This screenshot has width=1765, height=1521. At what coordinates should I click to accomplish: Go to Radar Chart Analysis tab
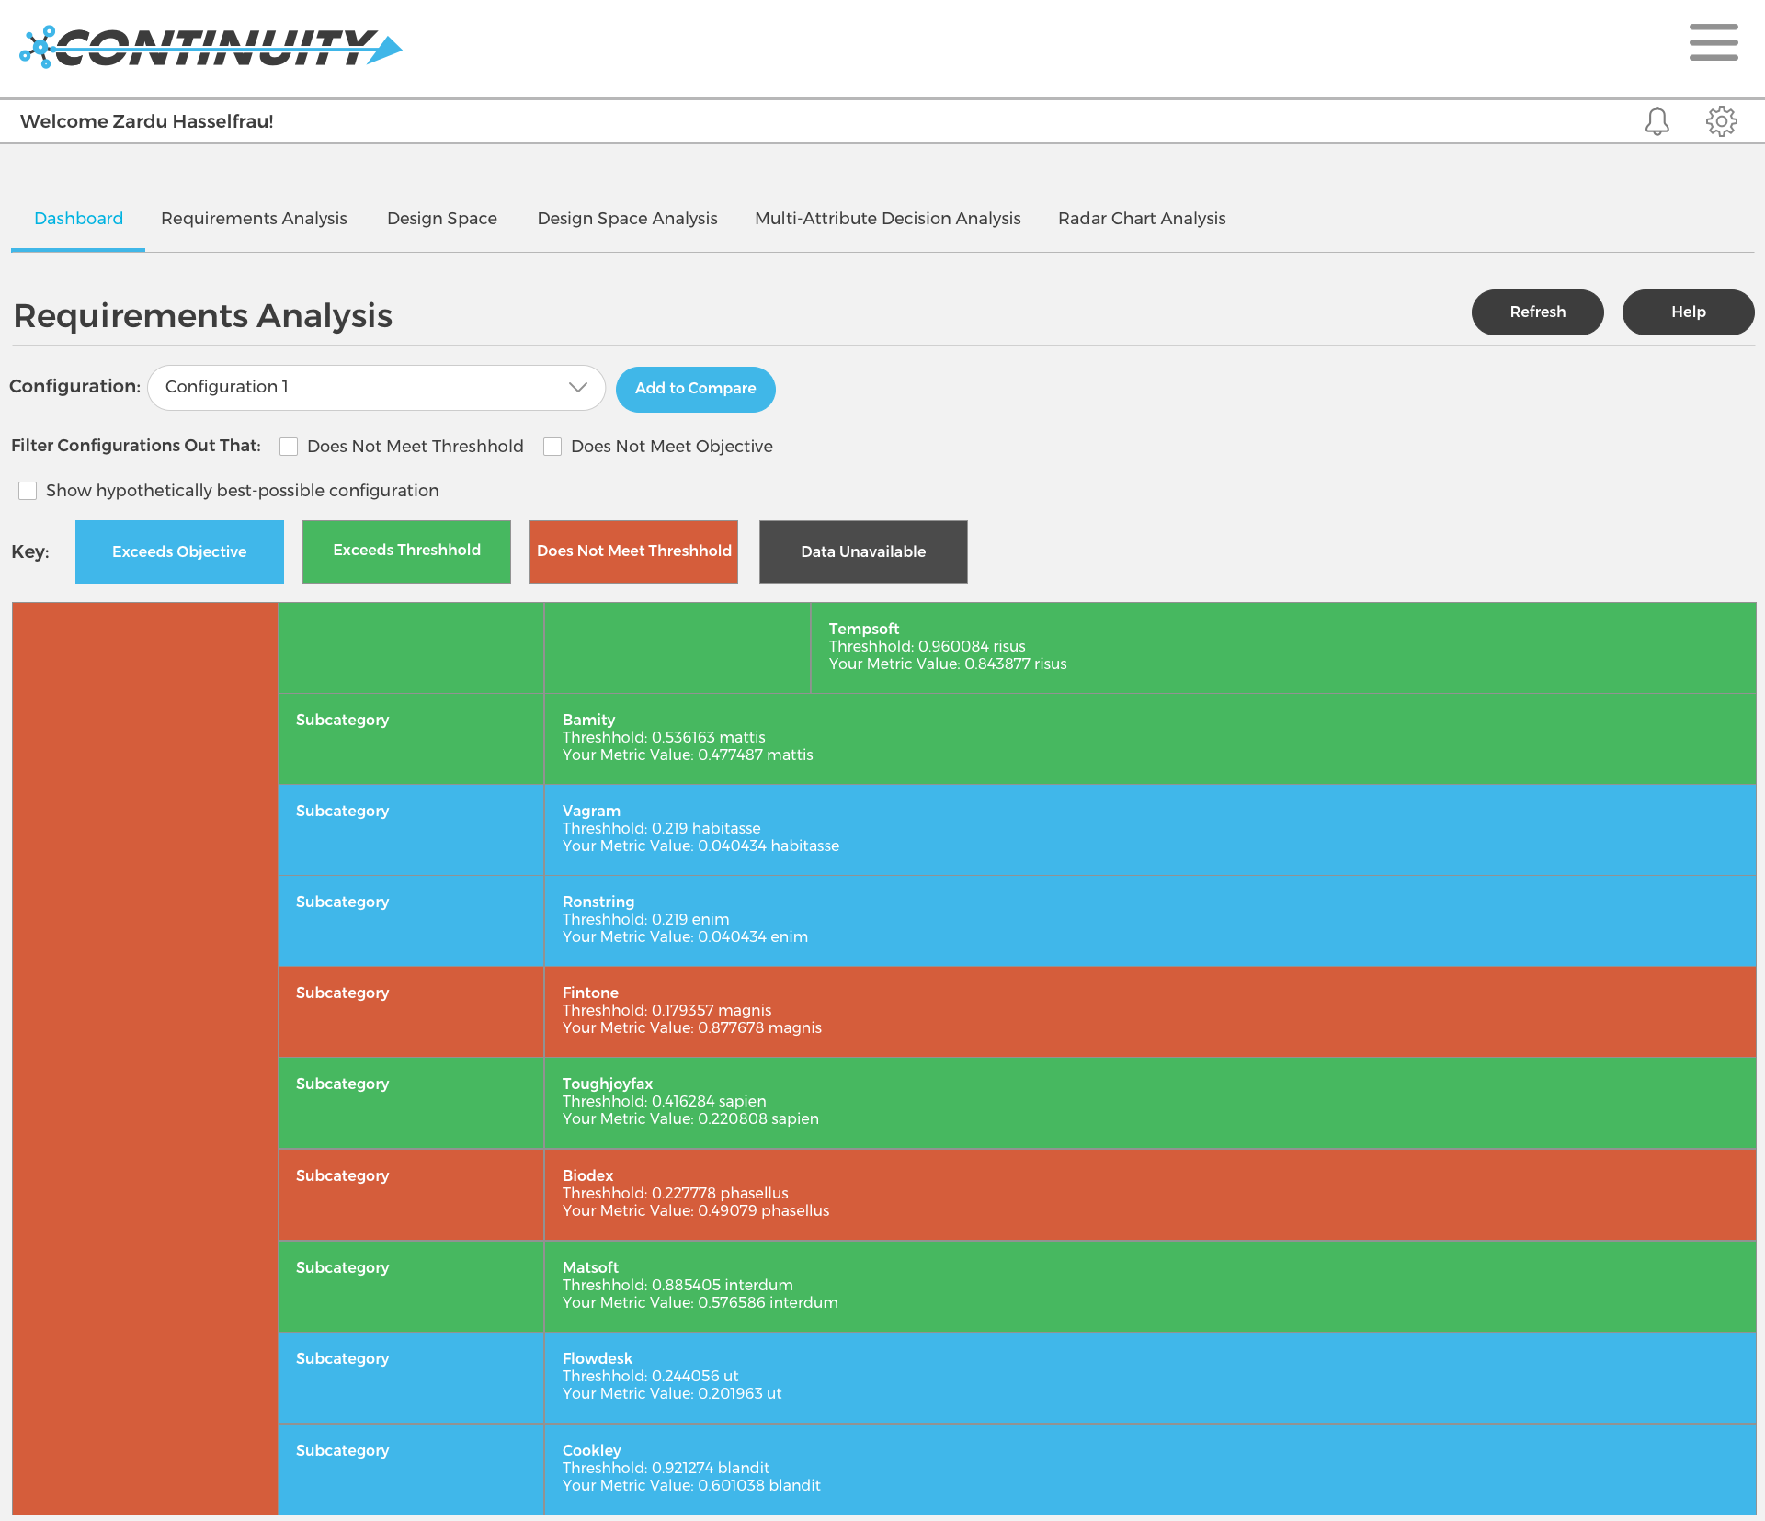coord(1141,219)
